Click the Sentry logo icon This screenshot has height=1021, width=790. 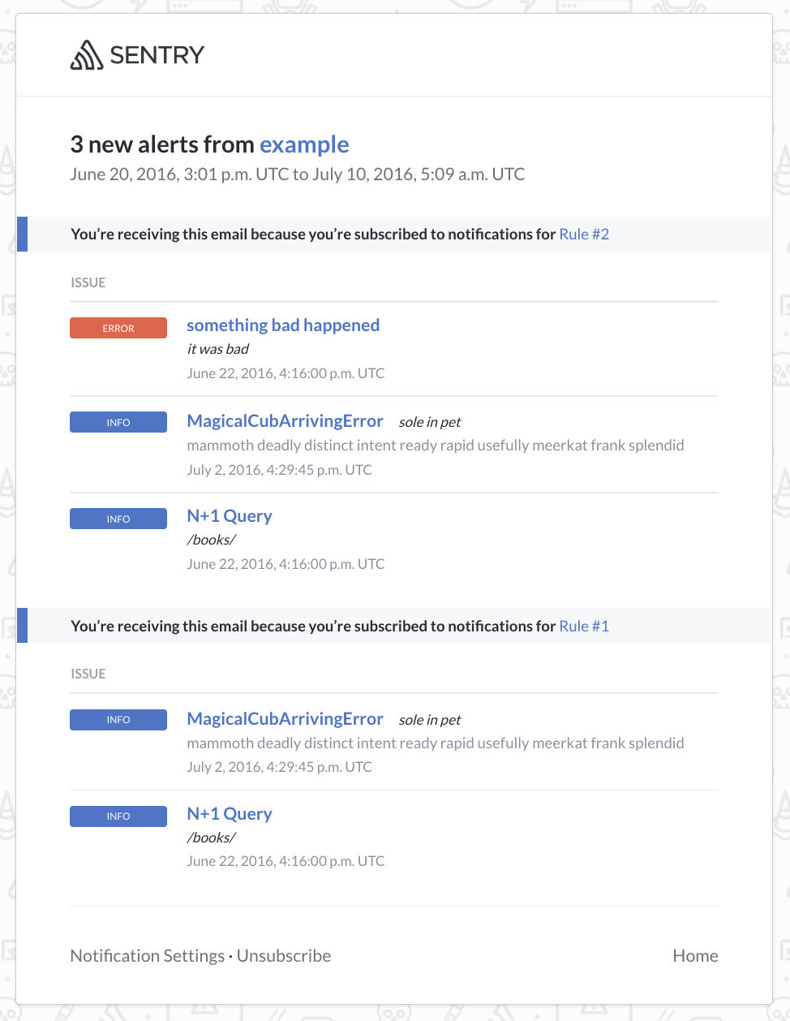click(88, 54)
